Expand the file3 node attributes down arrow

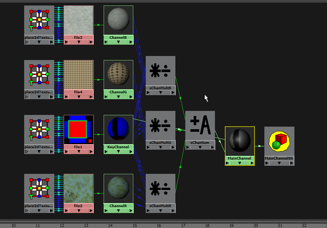tap(79, 42)
